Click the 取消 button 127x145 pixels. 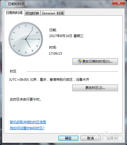click(x=91, y=138)
